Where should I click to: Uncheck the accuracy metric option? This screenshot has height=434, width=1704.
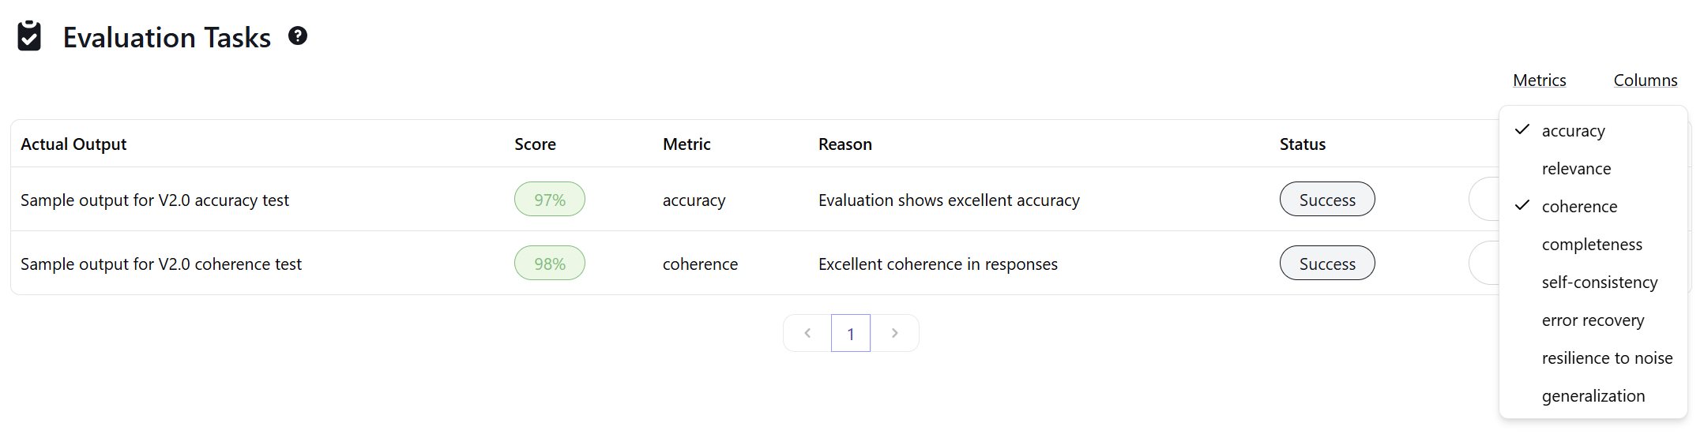(x=1573, y=131)
